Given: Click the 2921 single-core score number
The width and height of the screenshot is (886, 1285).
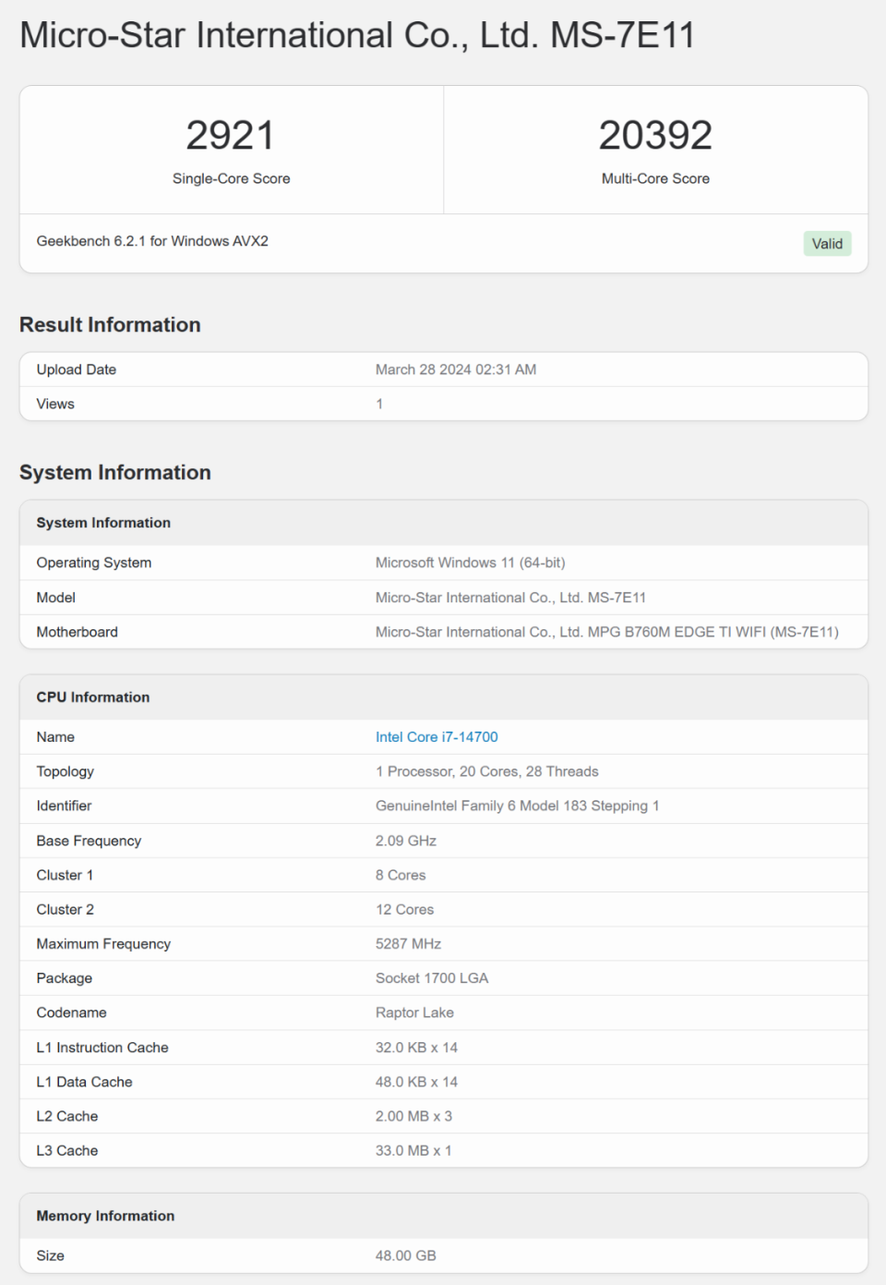Looking at the screenshot, I should (x=231, y=136).
